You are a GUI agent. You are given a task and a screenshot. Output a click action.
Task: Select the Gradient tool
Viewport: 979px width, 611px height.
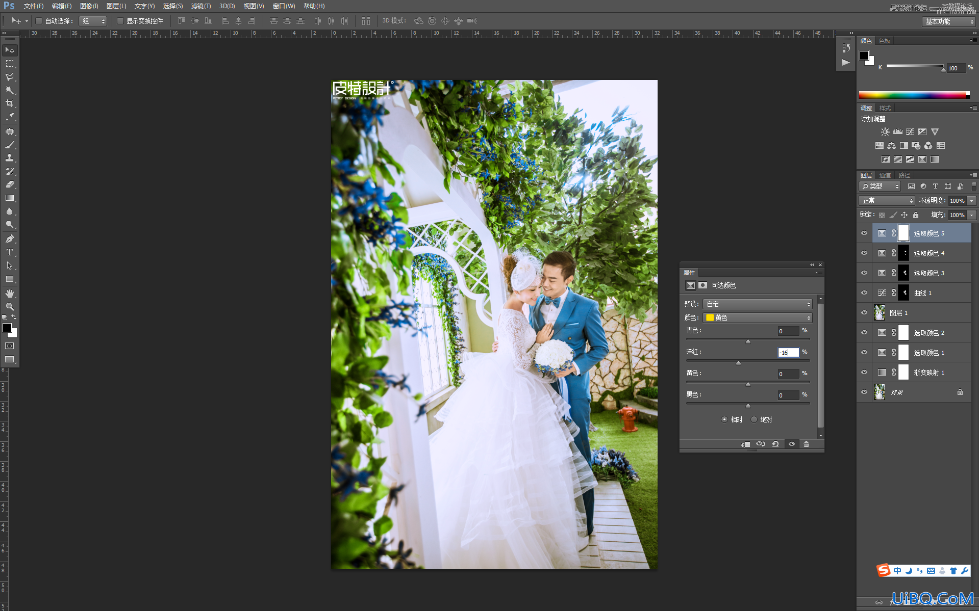(10, 198)
